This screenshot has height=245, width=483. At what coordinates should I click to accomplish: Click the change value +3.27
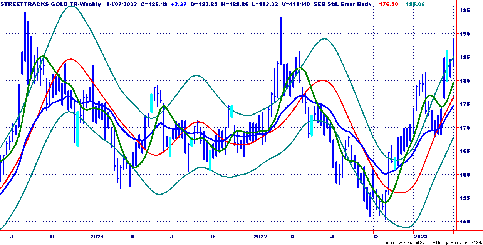point(178,4)
